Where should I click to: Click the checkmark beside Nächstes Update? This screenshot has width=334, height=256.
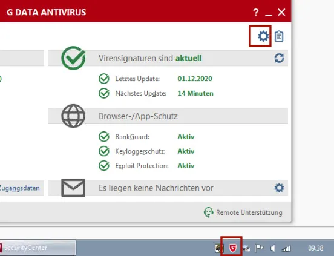tap(104, 93)
